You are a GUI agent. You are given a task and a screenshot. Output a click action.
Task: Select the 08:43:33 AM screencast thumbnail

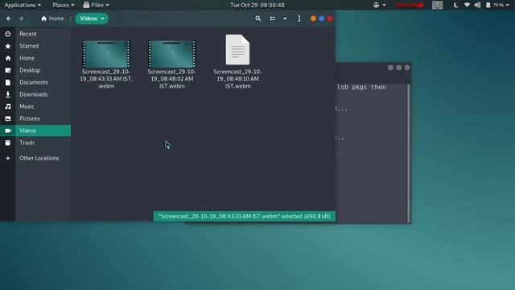pos(106,54)
